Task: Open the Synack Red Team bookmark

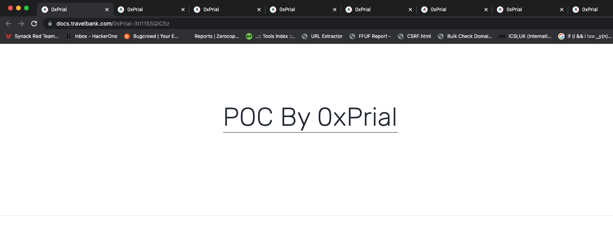Action: point(32,36)
